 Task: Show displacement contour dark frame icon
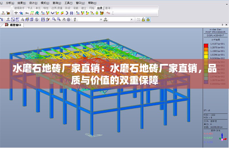click(x=37, y=13)
